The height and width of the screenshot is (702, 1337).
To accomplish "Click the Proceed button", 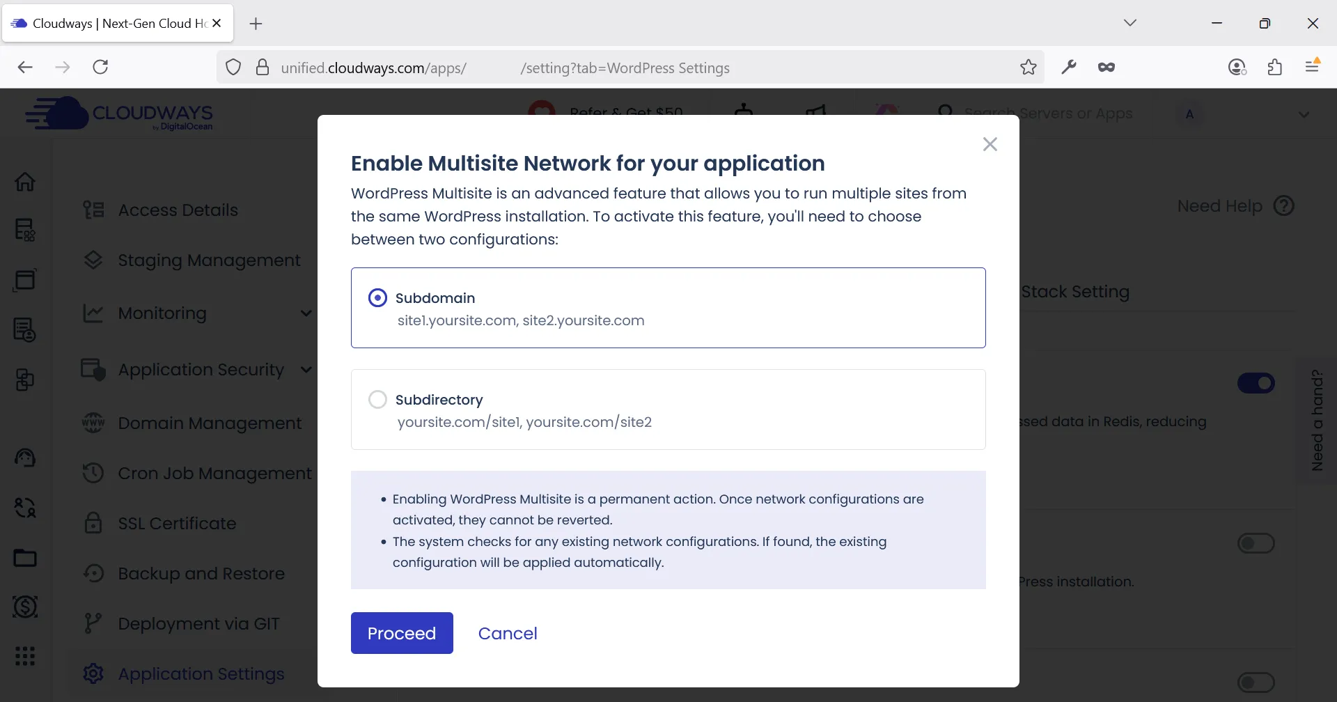I will pos(402,633).
